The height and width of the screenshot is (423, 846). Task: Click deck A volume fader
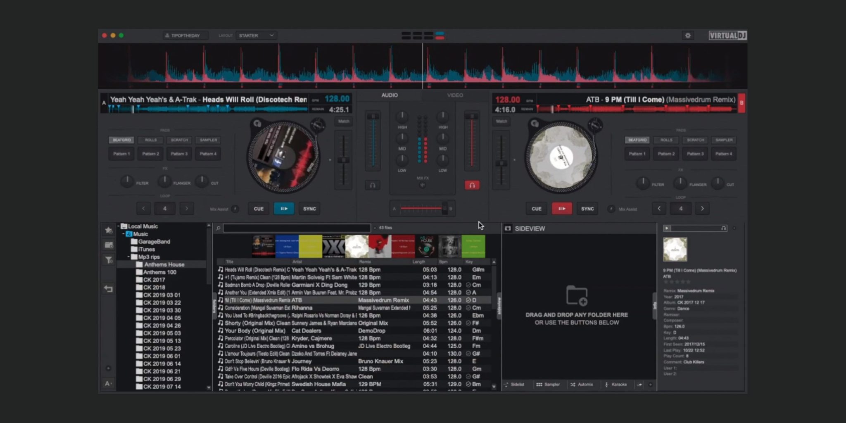(373, 140)
